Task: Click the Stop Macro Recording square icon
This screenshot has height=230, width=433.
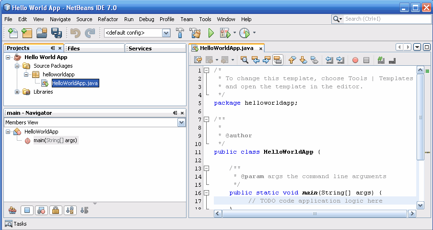Action: point(366,60)
